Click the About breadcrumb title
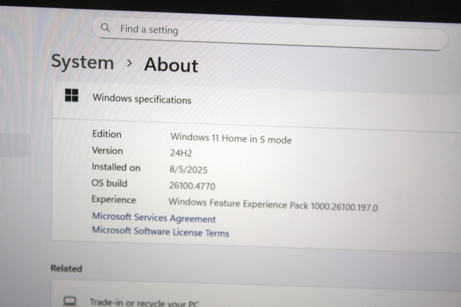This screenshot has height=307, width=461. click(x=171, y=65)
